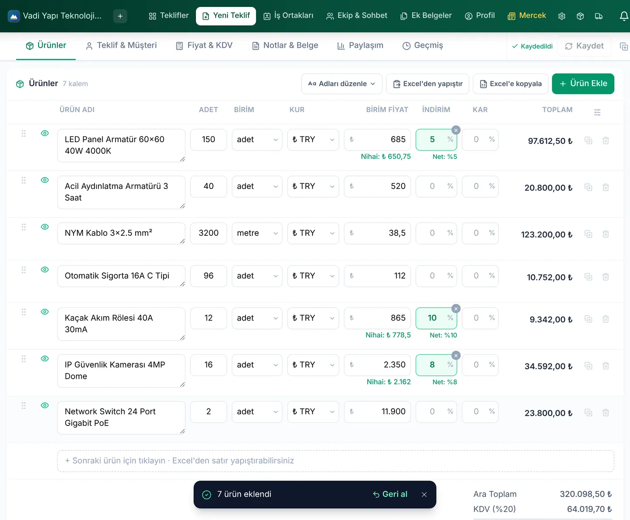Clear the discount on LED Panel row
This screenshot has height=520, width=630.
pos(456,130)
